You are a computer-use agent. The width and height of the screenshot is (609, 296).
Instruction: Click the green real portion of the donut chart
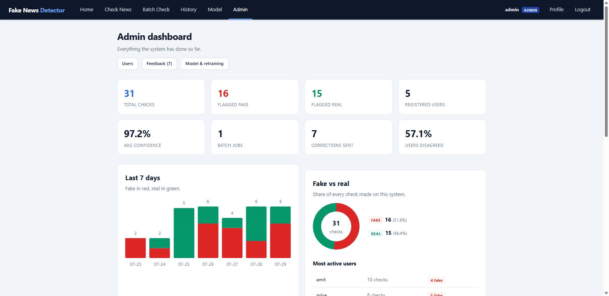(317, 226)
